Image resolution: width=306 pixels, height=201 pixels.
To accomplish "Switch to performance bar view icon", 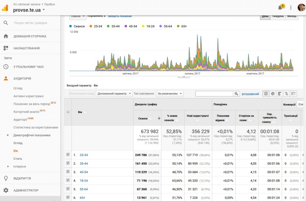I will coord(280,94).
